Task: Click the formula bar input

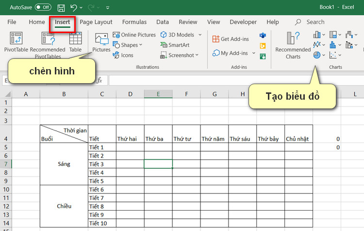Action: point(236,80)
